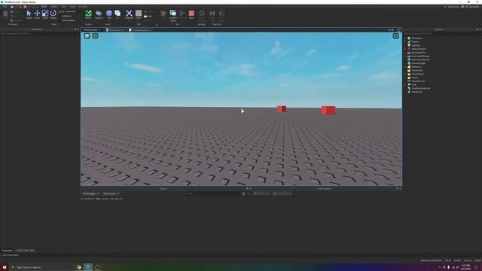This screenshot has height=271, width=482.
Task: Open the Toolbox
Action: click(x=99, y=14)
